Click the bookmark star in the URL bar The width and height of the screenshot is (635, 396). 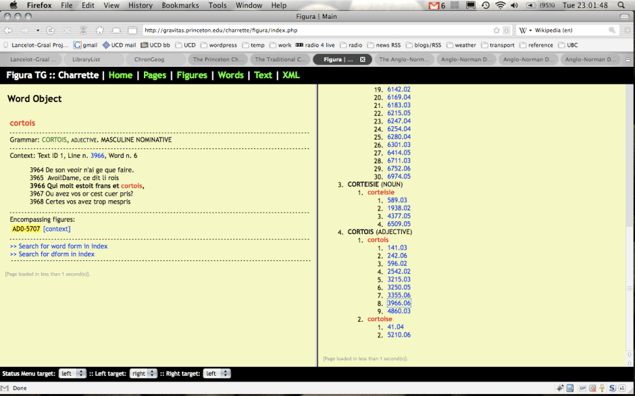(x=497, y=30)
